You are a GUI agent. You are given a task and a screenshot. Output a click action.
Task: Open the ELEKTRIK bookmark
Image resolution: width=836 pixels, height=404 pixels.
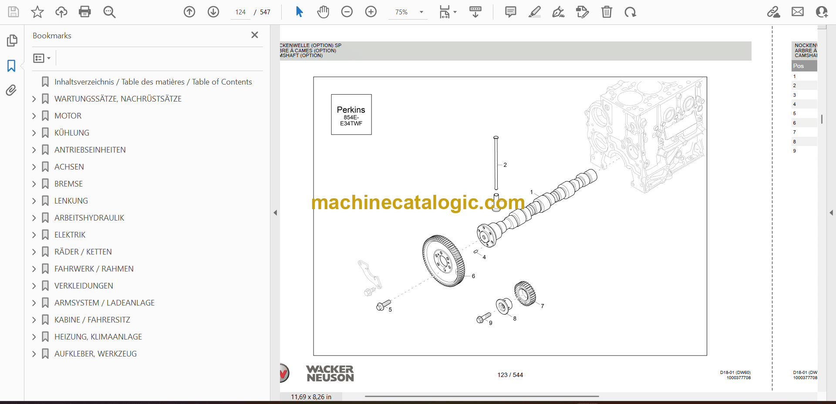point(70,235)
